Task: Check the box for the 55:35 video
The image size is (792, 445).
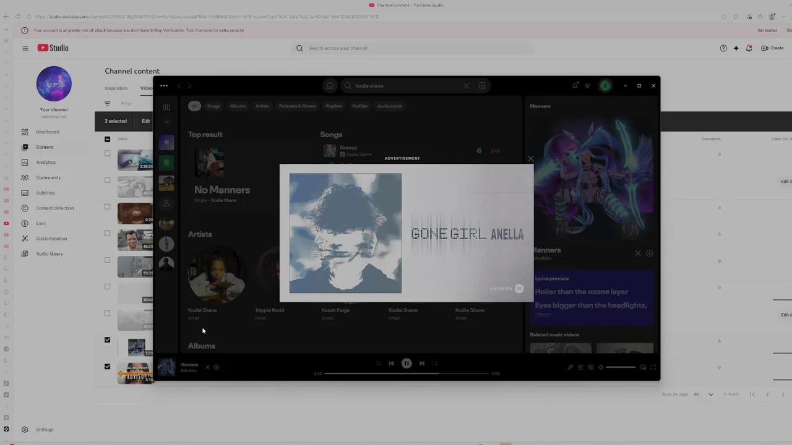Action: coord(107,260)
